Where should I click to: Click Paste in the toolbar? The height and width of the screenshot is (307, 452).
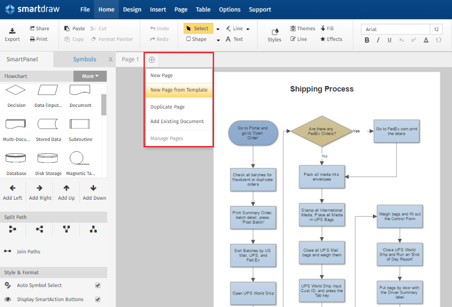75,28
